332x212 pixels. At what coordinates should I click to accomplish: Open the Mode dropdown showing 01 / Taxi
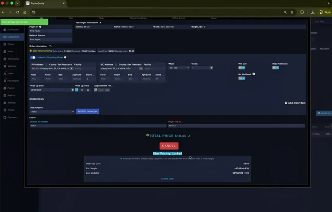pyautogui.click(x=179, y=68)
